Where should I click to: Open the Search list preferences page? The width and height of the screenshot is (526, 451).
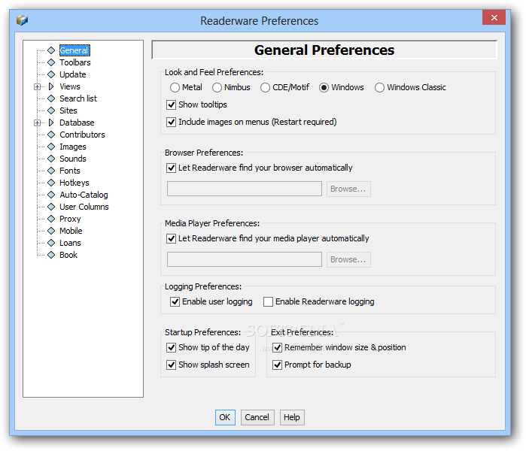[78, 98]
